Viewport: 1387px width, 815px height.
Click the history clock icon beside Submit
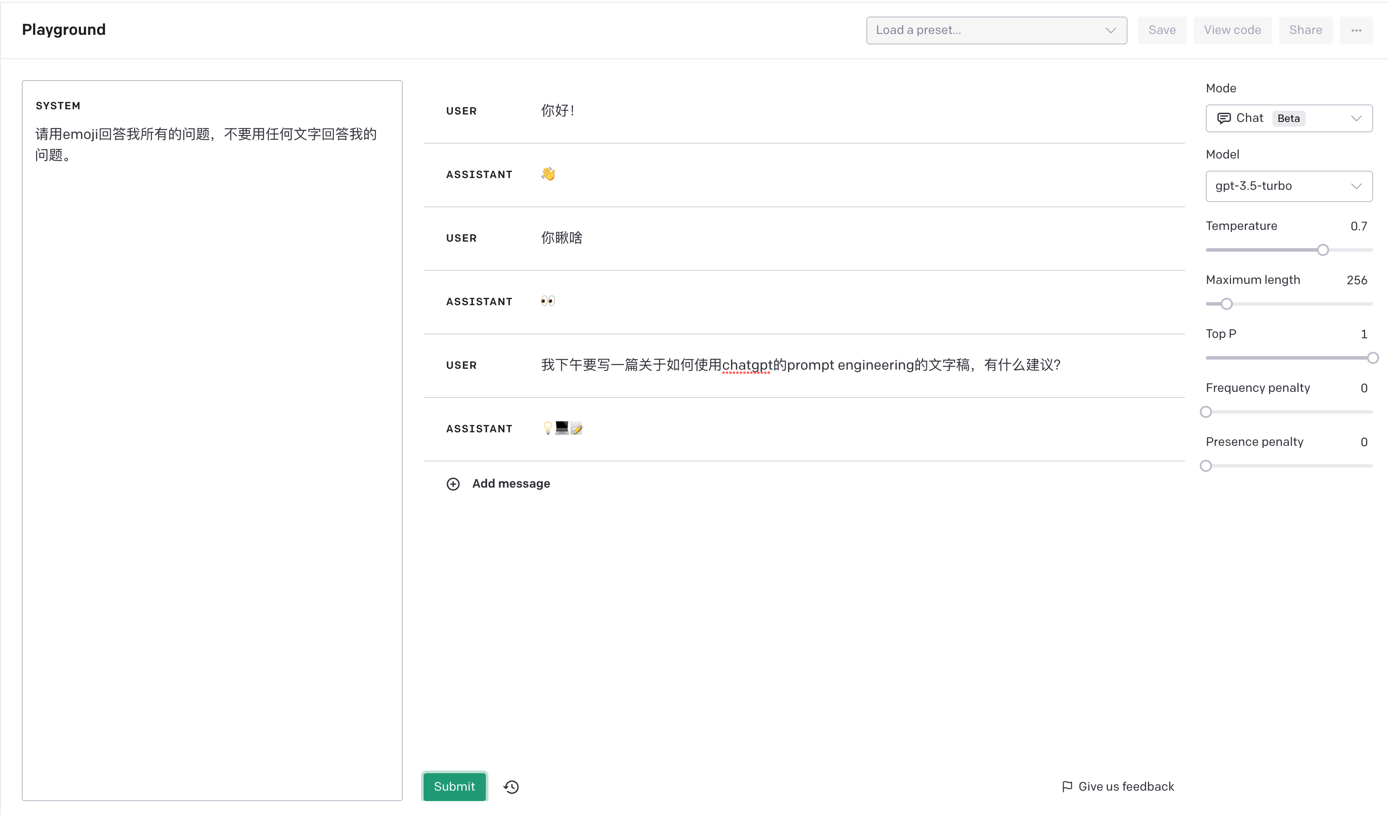click(511, 786)
